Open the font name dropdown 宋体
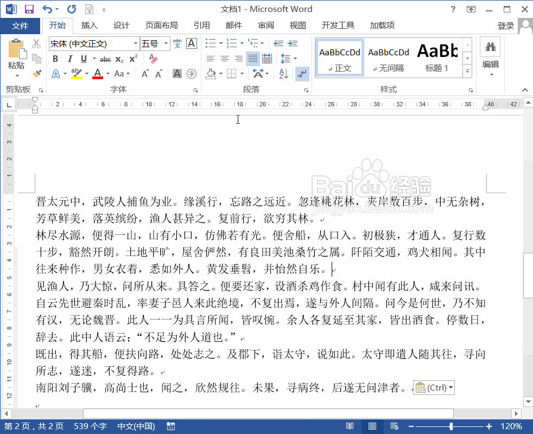Viewport: 533px width, 434px height. coord(135,43)
